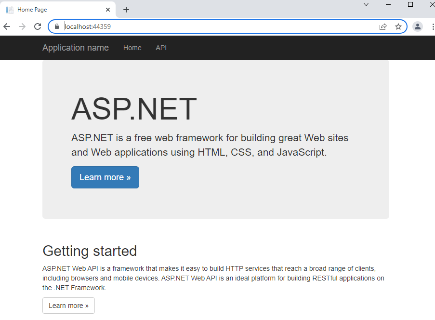Open the Chrome three-dot menu
Image resolution: width=435 pixels, height=320 pixels.
click(x=433, y=27)
